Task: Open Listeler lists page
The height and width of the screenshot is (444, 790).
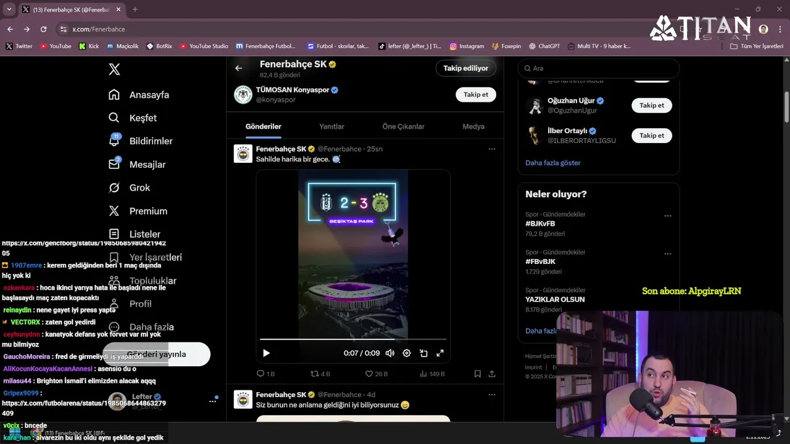Action: coord(135,234)
